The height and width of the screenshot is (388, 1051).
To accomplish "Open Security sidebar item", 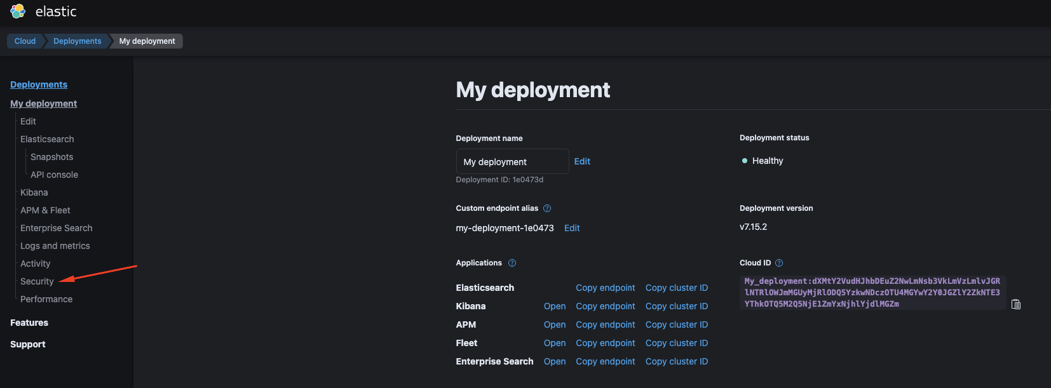I will (37, 281).
